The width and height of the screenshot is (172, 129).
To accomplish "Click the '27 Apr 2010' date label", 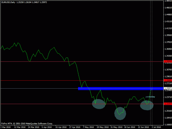I will [x=75, y=127].
